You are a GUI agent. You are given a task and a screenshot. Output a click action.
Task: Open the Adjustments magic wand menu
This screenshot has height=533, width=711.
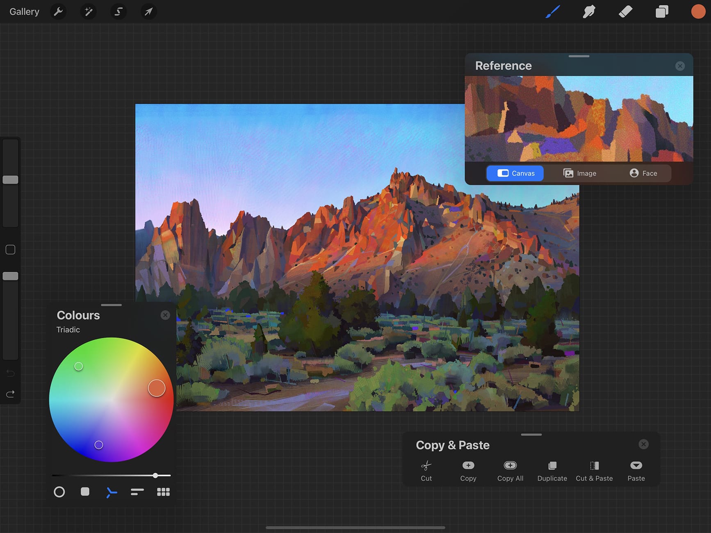pos(88,11)
